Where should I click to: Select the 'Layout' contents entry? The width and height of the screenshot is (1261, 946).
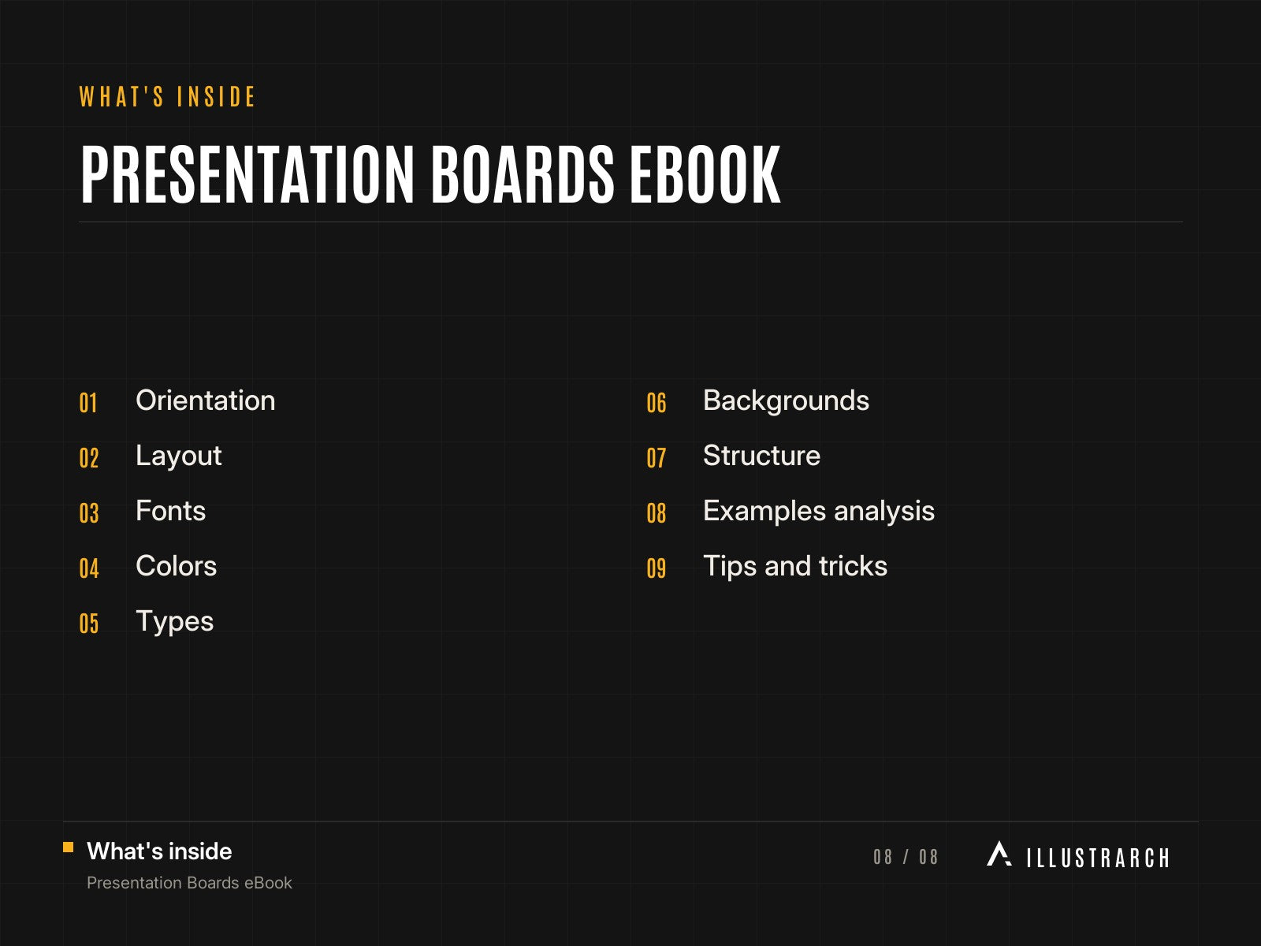coord(179,456)
